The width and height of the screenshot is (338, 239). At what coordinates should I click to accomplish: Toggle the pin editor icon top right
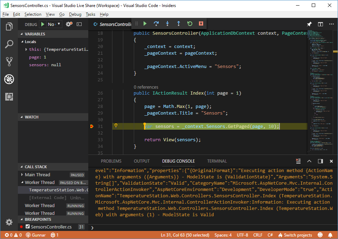[309, 24]
